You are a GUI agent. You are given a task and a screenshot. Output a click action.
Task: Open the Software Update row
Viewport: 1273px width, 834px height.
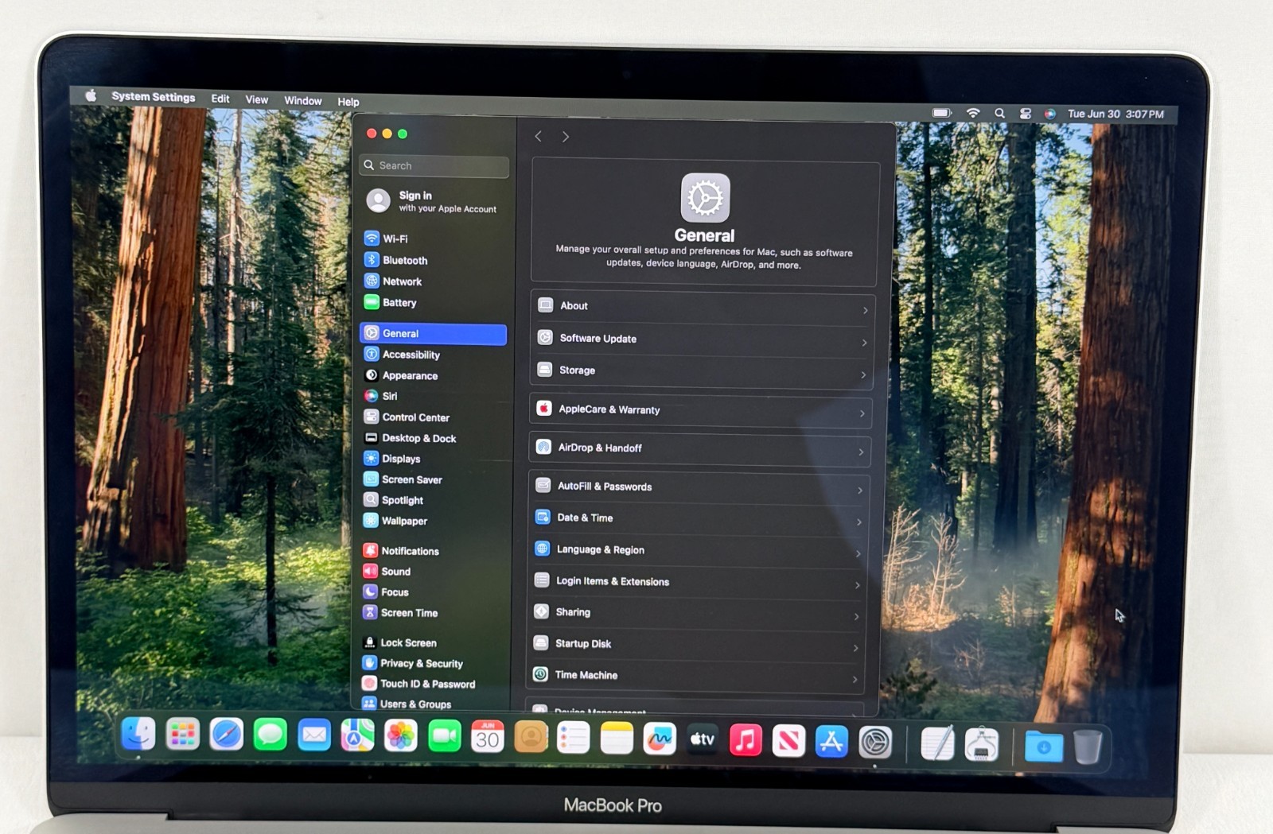coord(702,339)
